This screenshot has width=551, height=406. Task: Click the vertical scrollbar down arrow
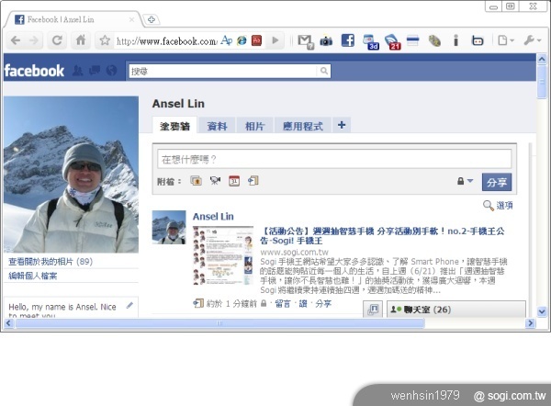coord(542,311)
